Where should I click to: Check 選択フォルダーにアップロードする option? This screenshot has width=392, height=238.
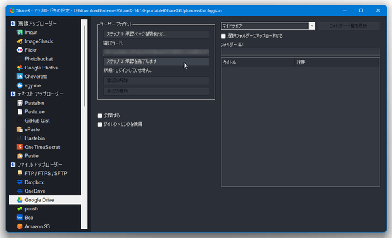click(223, 36)
